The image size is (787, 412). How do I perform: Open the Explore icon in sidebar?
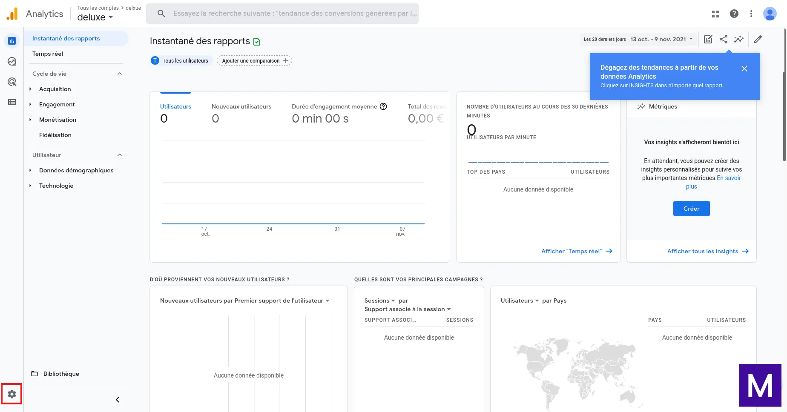click(12, 61)
